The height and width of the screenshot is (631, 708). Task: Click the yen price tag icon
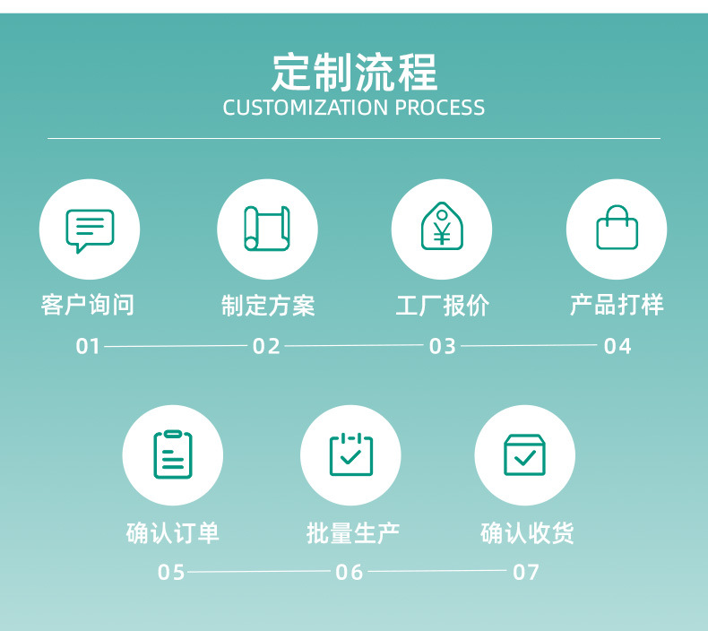pos(442,226)
